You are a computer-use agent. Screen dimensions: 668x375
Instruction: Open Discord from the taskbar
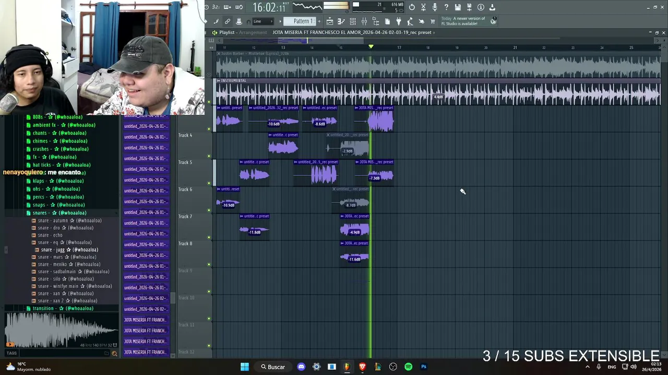(301, 367)
